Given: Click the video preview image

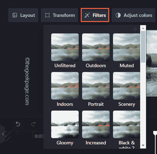Looking at the screenshot, I should [152, 63].
